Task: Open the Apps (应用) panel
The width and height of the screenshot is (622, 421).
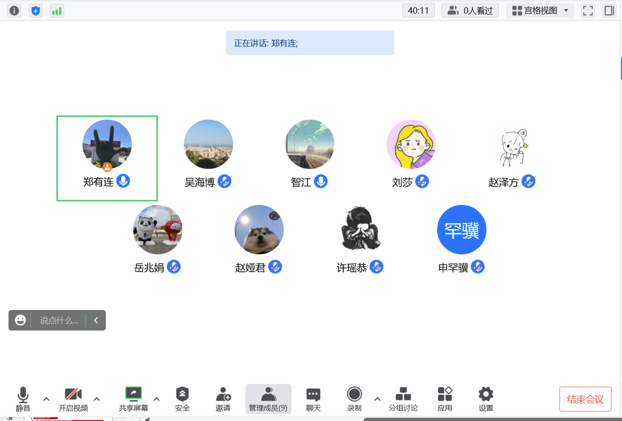Action: click(x=445, y=399)
